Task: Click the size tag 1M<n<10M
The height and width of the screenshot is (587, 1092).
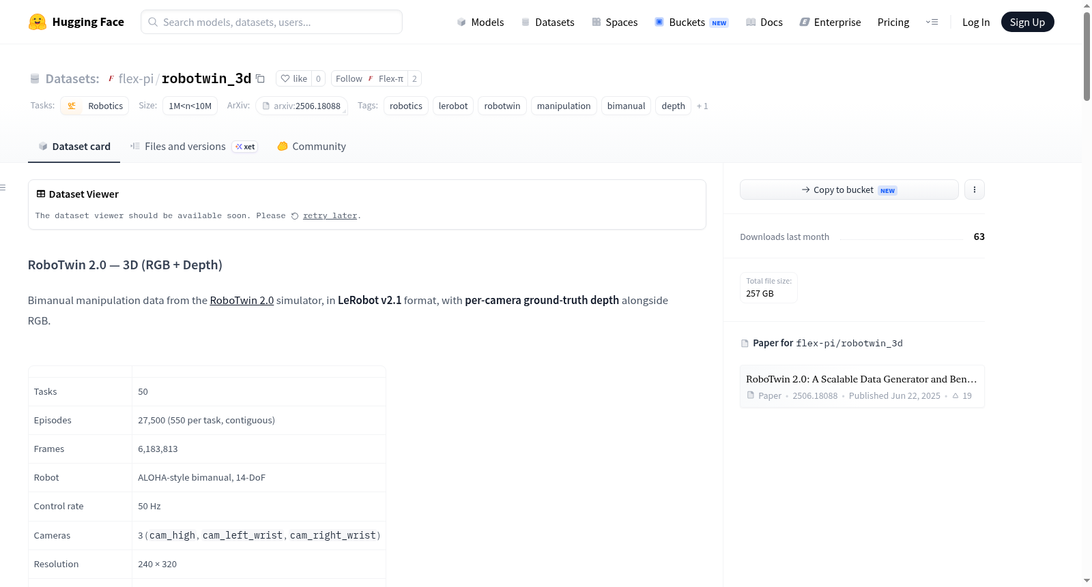Action: (x=190, y=106)
